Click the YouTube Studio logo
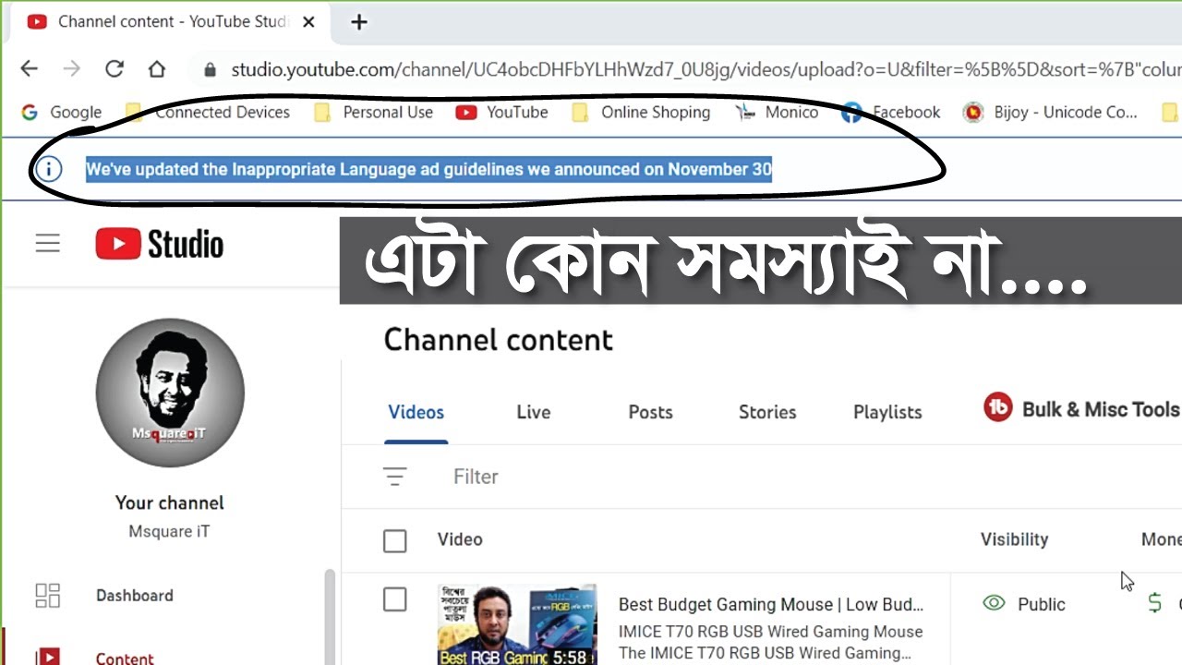 pyautogui.click(x=159, y=244)
